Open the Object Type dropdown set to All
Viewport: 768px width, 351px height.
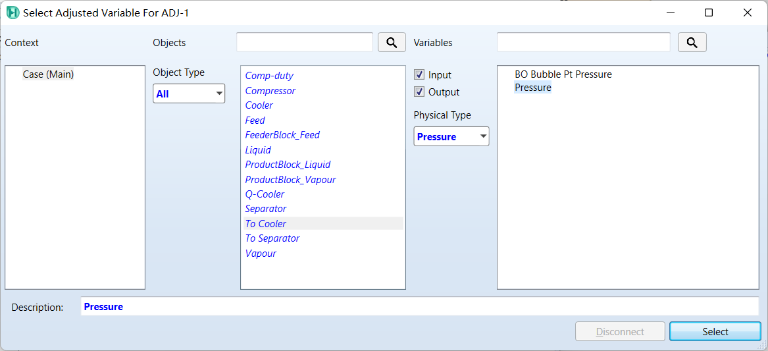[189, 94]
